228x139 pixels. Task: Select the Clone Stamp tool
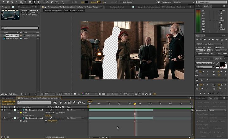tap(47, 2)
